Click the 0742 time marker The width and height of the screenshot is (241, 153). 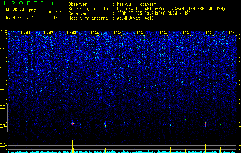coord(49,33)
